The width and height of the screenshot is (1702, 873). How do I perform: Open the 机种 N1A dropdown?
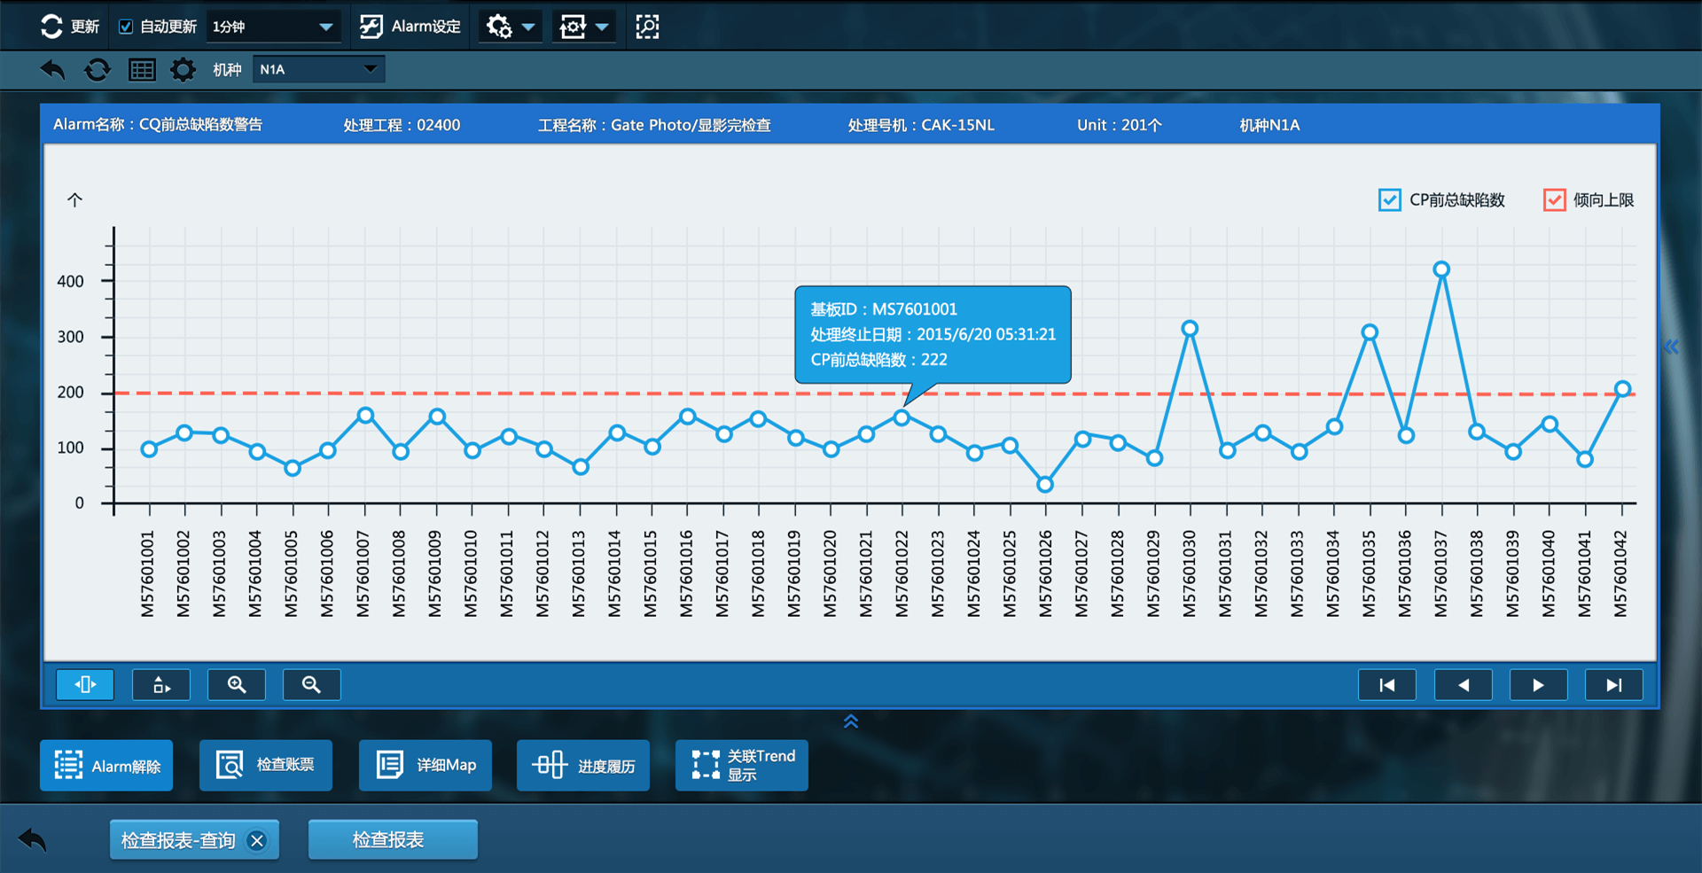click(318, 69)
